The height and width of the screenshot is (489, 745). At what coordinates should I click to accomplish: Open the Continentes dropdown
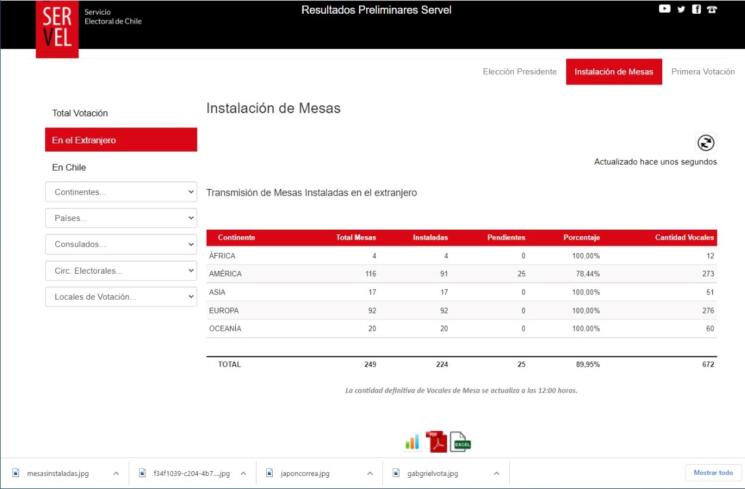click(x=121, y=192)
